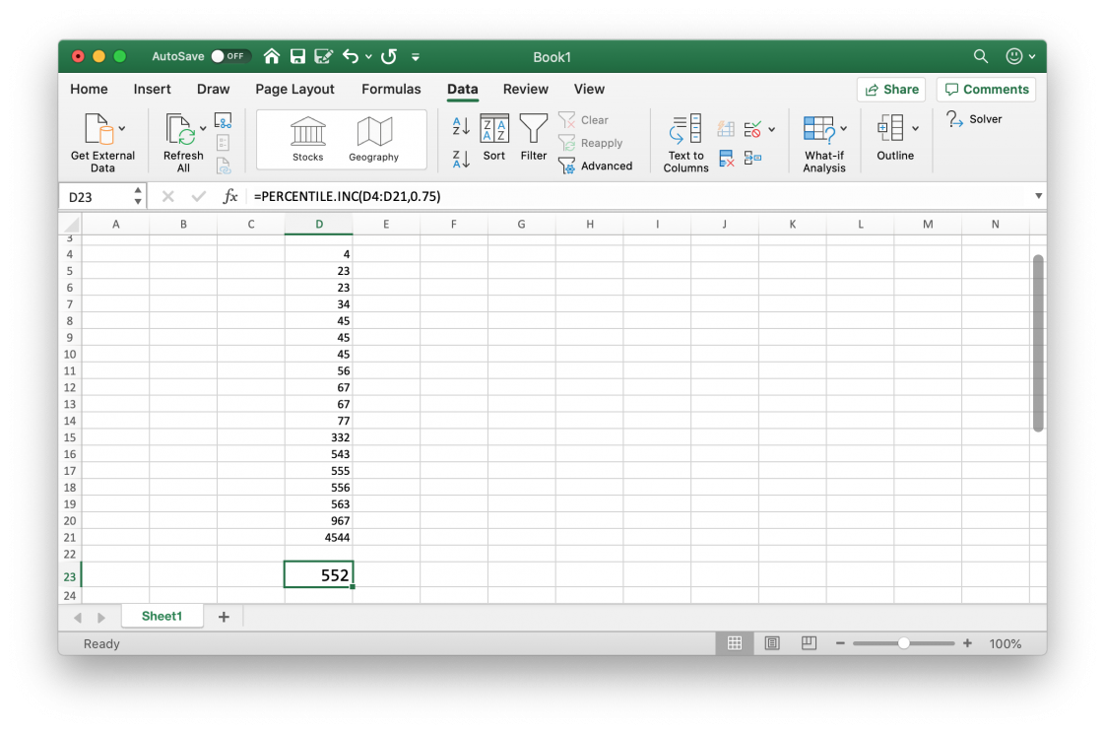Switch to Page Layout view in status bar
The width and height of the screenshot is (1105, 732).
click(772, 642)
